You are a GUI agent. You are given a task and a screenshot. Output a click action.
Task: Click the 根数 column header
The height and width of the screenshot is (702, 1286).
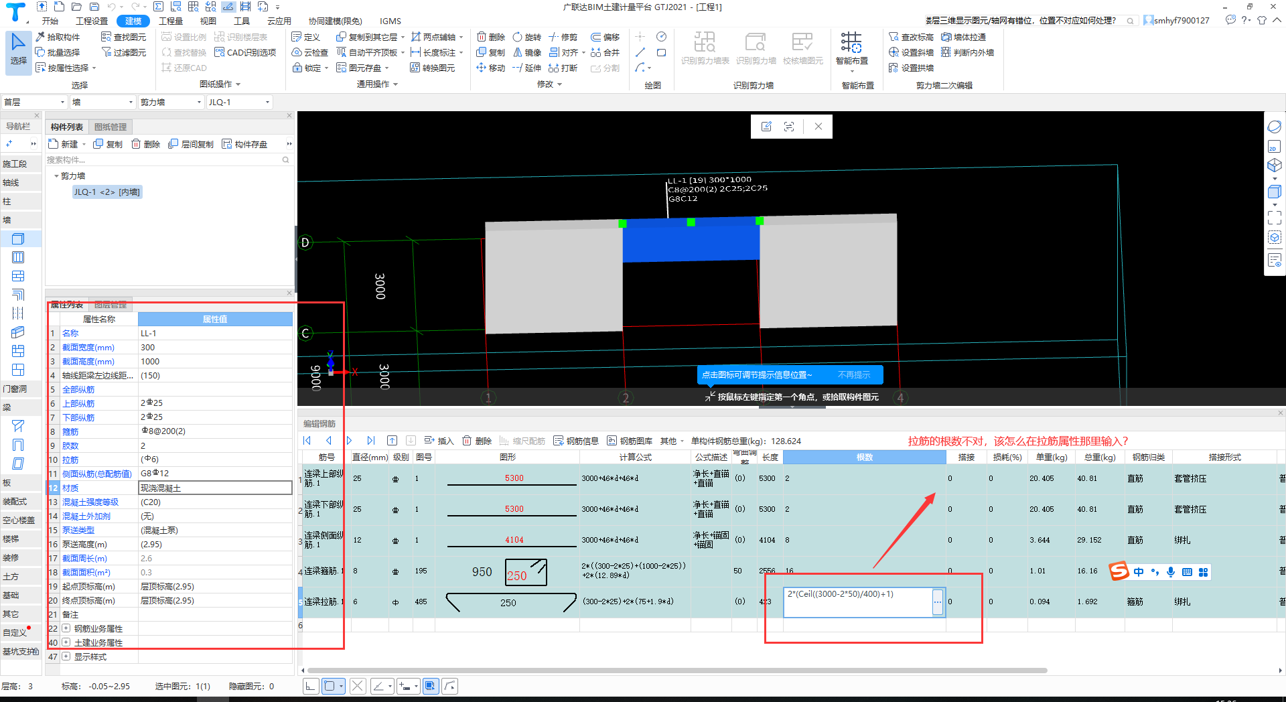(x=864, y=457)
